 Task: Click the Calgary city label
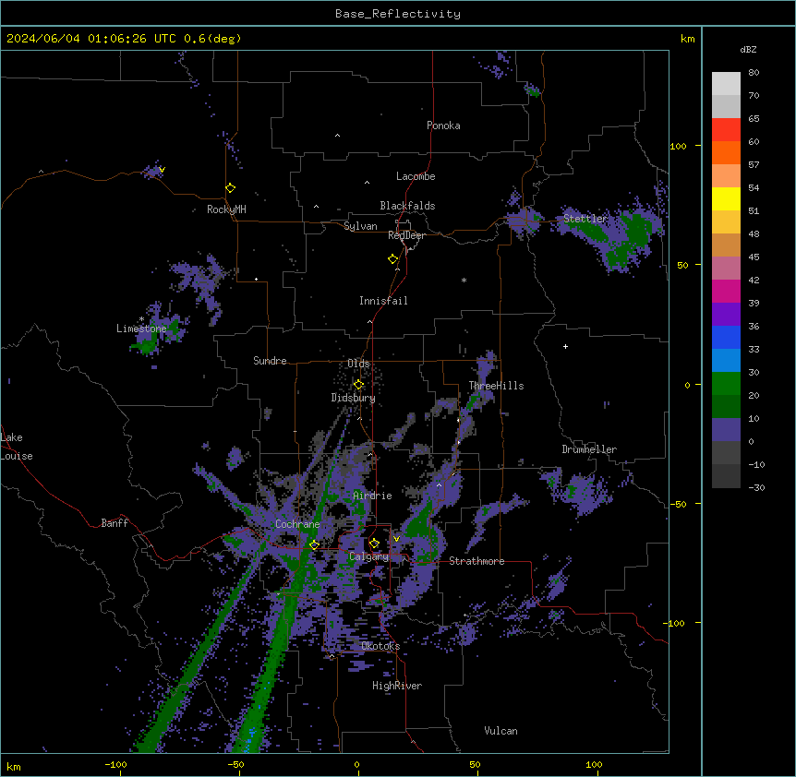tap(368, 556)
